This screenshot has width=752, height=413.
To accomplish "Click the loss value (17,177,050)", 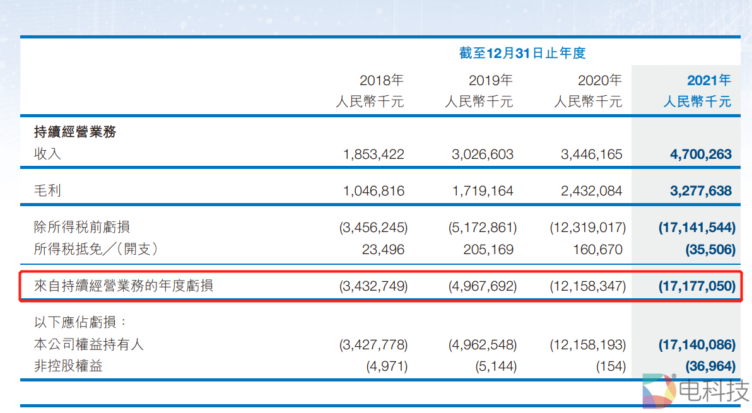I will (696, 286).
